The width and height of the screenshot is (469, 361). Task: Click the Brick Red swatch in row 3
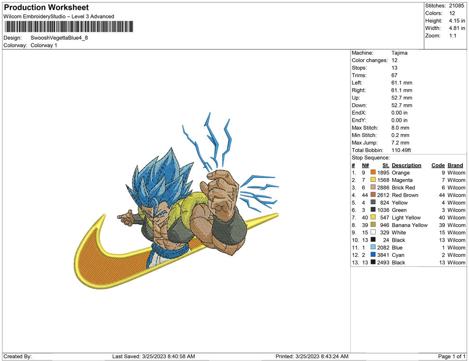click(373, 187)
